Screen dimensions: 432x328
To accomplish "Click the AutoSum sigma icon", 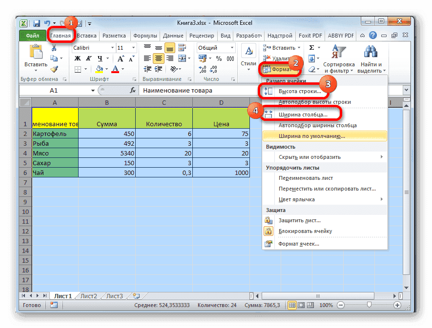I will click(311, 48).
